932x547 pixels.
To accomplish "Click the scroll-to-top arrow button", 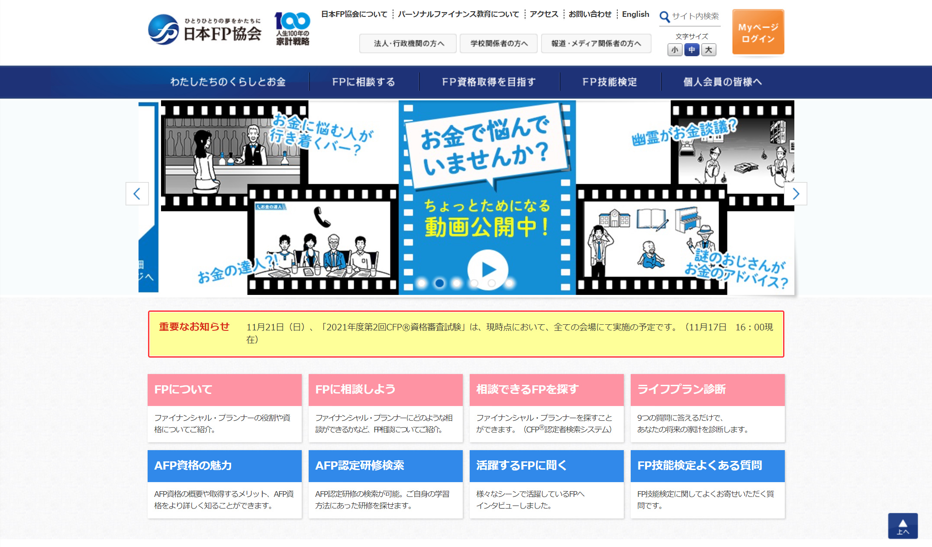I will click(903, 526).
